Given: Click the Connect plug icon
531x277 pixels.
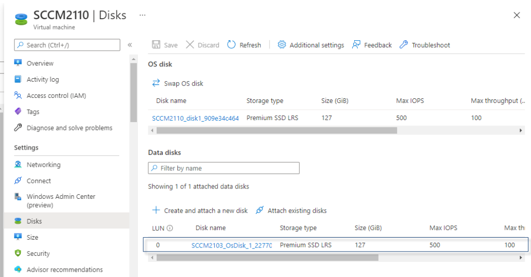Looking at the screenshot, I should (x=18, y=180).
